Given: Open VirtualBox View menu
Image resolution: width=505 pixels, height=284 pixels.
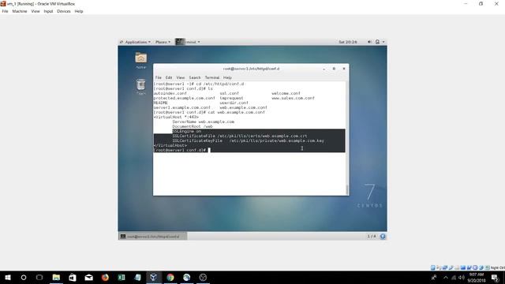Looking at the screenshot, I should pyautogui.click(x=36, y=11).
